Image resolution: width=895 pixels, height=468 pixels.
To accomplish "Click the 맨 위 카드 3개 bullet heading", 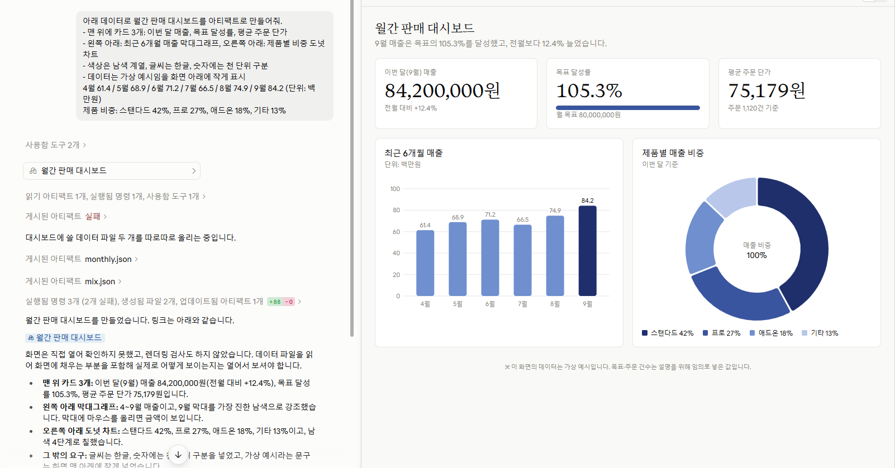I will pyautogui.click(x=68, y=383).
